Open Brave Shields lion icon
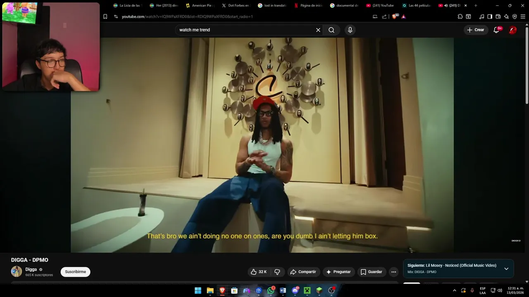Screen dimensions: 529x297 [x=394, y=16]
